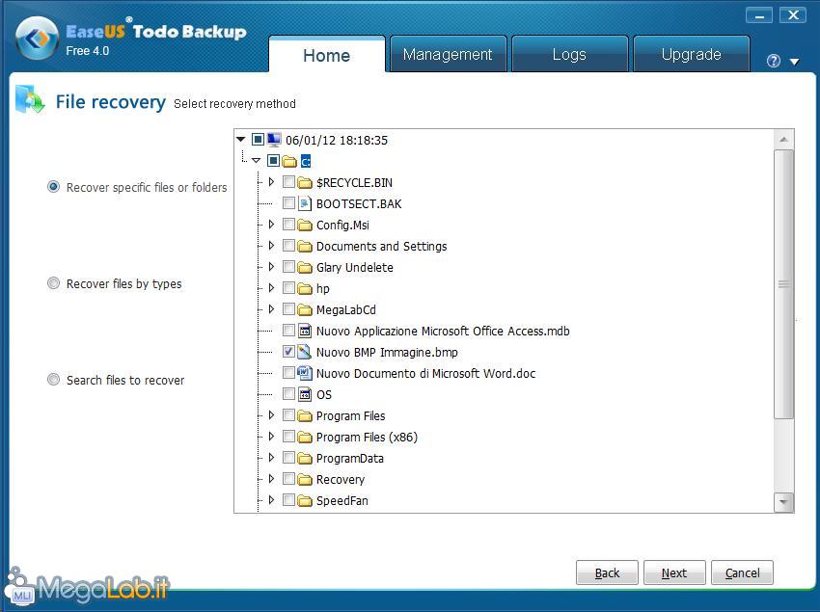The image size is (820, 612).
Task: Click the help question mark icon
Action: 773,61
